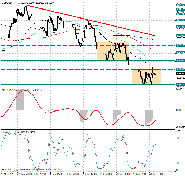Click the current price label 1.5997

pyautogui.click(x=180, y=74)
